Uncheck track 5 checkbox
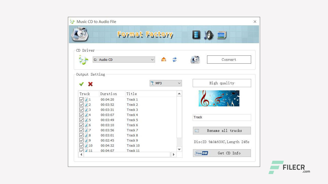Screen dimensions: 328x184 coord(81,120)
